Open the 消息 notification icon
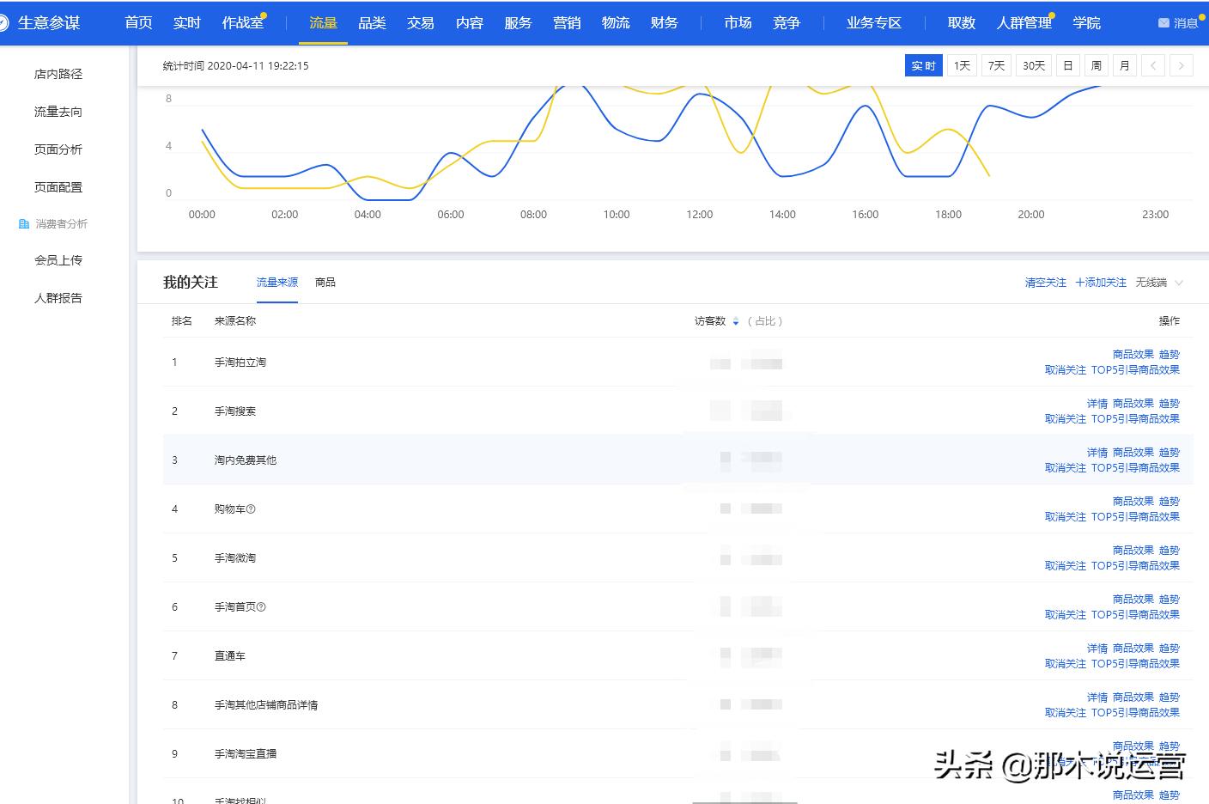This screenshot has height=804, width=1209. pos(1164,22)
